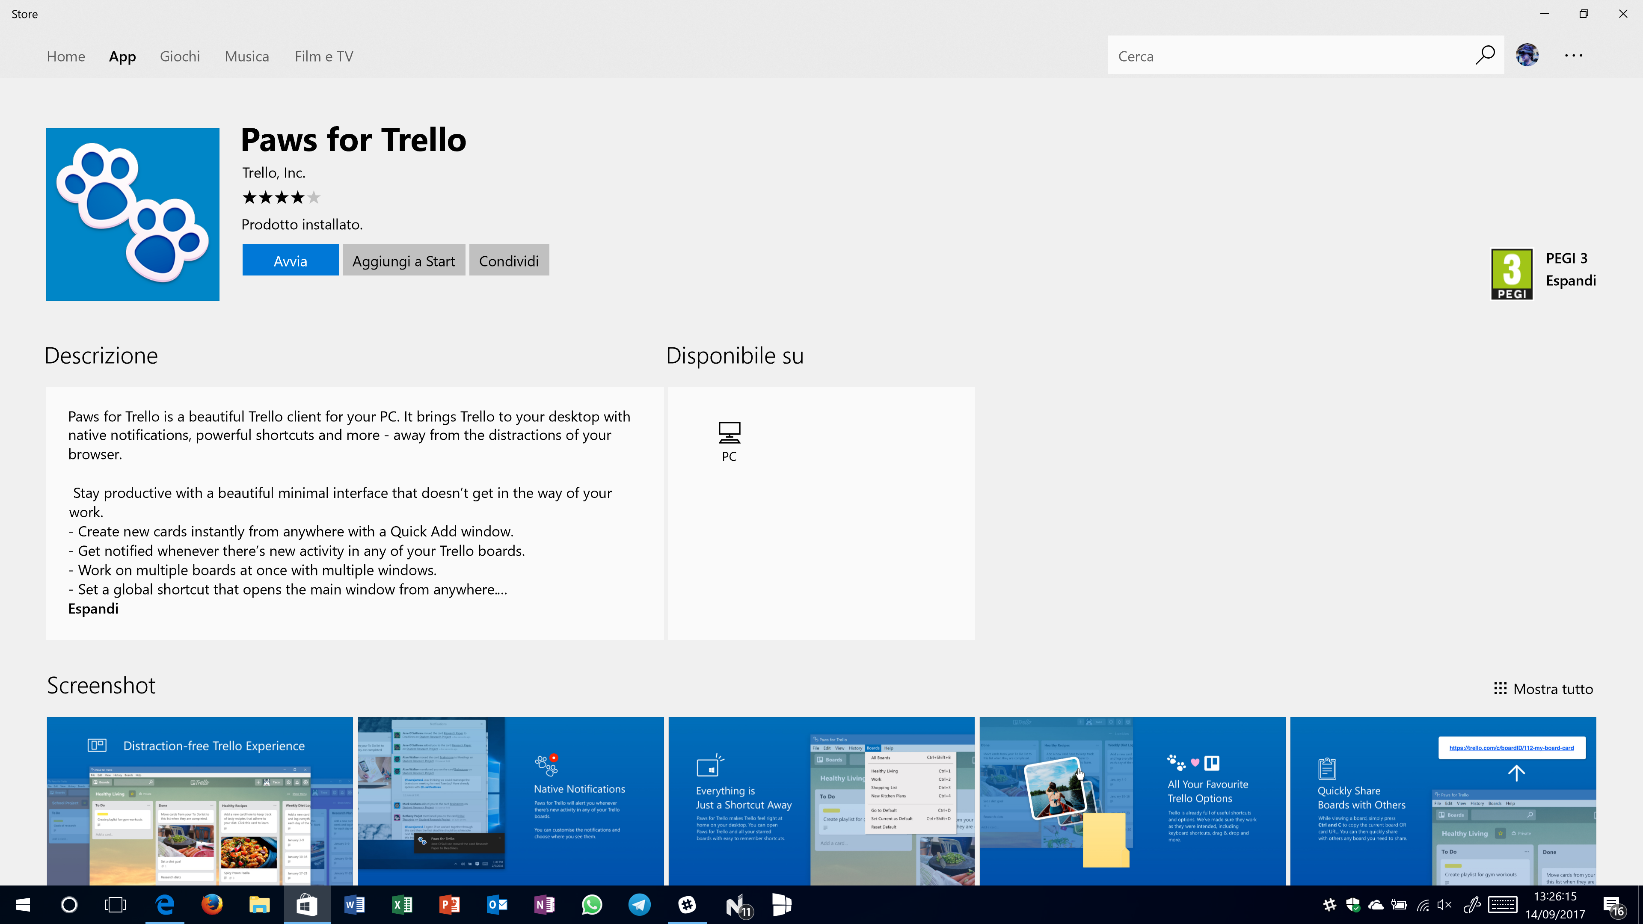Click the Store icon in the taskbar
The height and width of the screenshot is (924, 1643).
point(307,905)
